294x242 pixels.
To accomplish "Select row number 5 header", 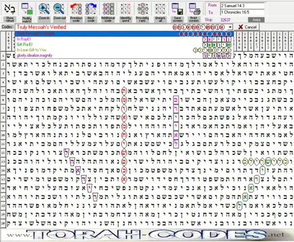I will click(3, 91).
